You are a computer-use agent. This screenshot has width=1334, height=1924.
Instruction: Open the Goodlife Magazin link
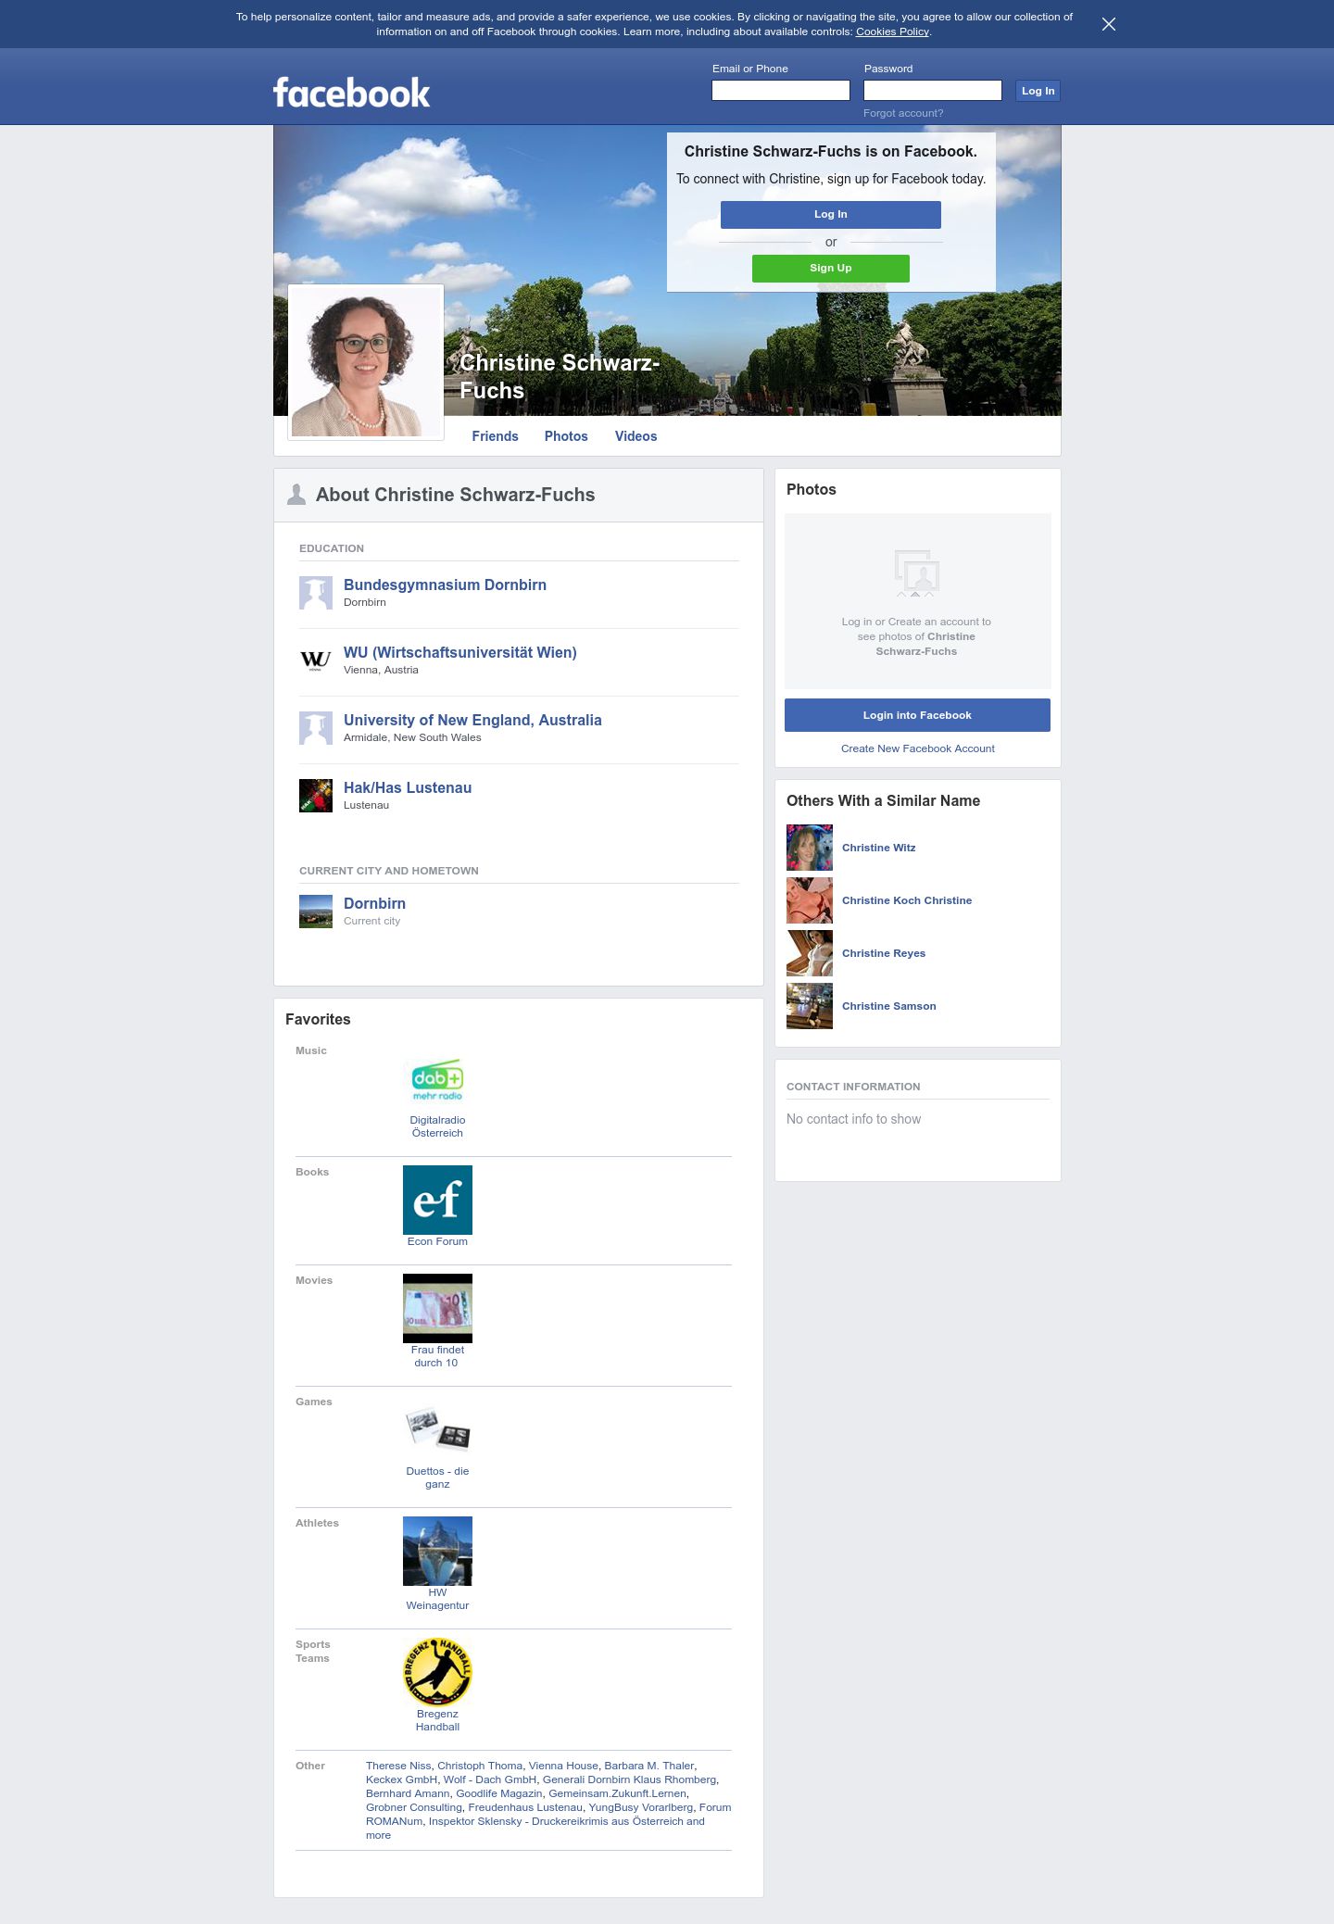499,1793
